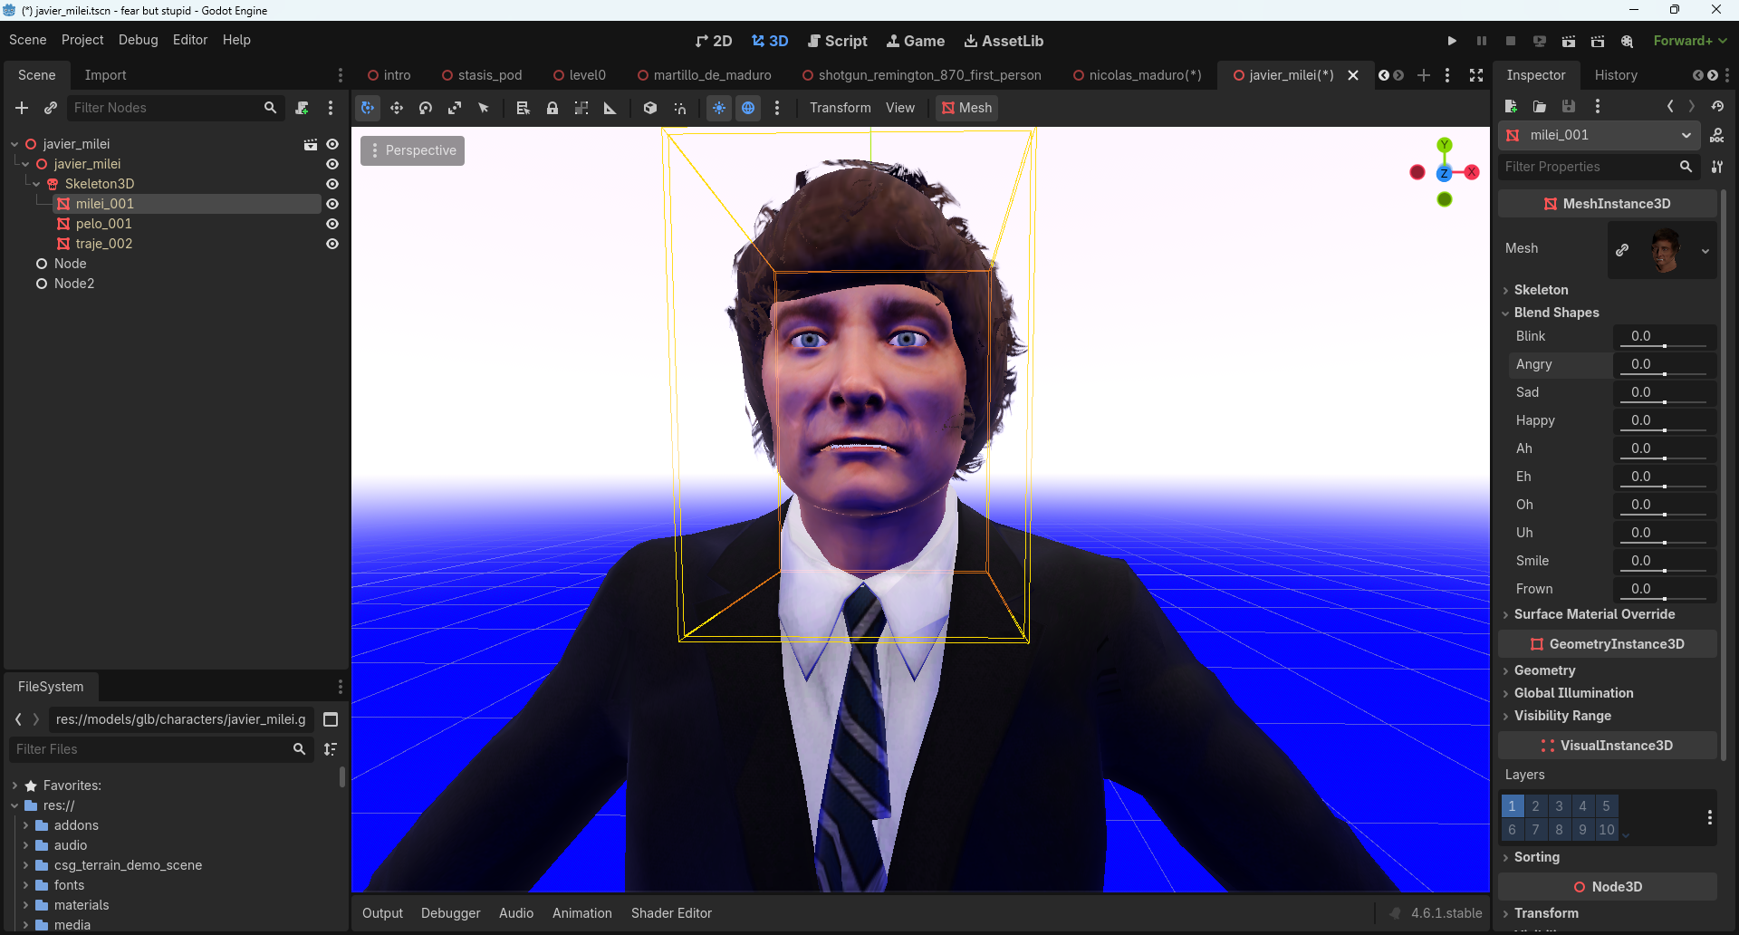
Task: Attach script to selected node icon
Action: pyautogui.click(x=303, y=108)
